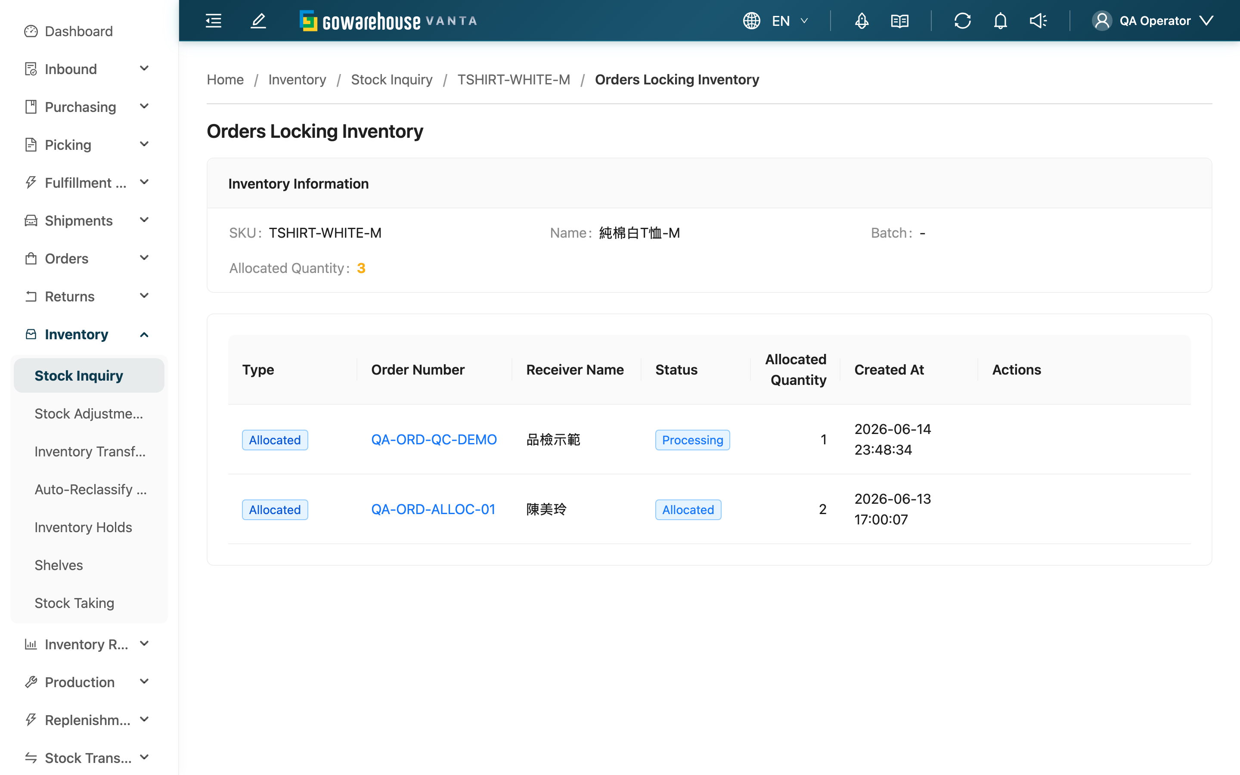The width and height of the screenshot is (1240, 775).
Task: Click created date 2026-06-14 23:48:34
Action: [x=893, y=439]
